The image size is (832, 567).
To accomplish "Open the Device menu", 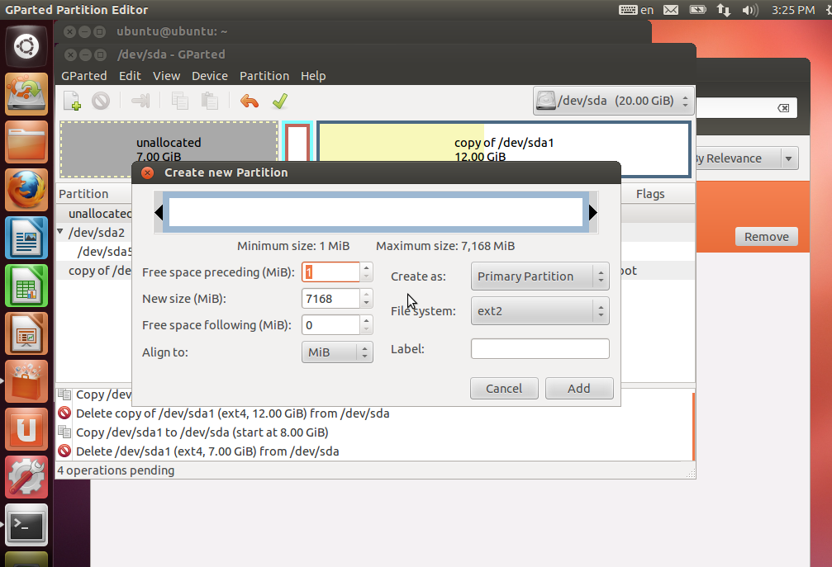I will [x=209, y=75].
